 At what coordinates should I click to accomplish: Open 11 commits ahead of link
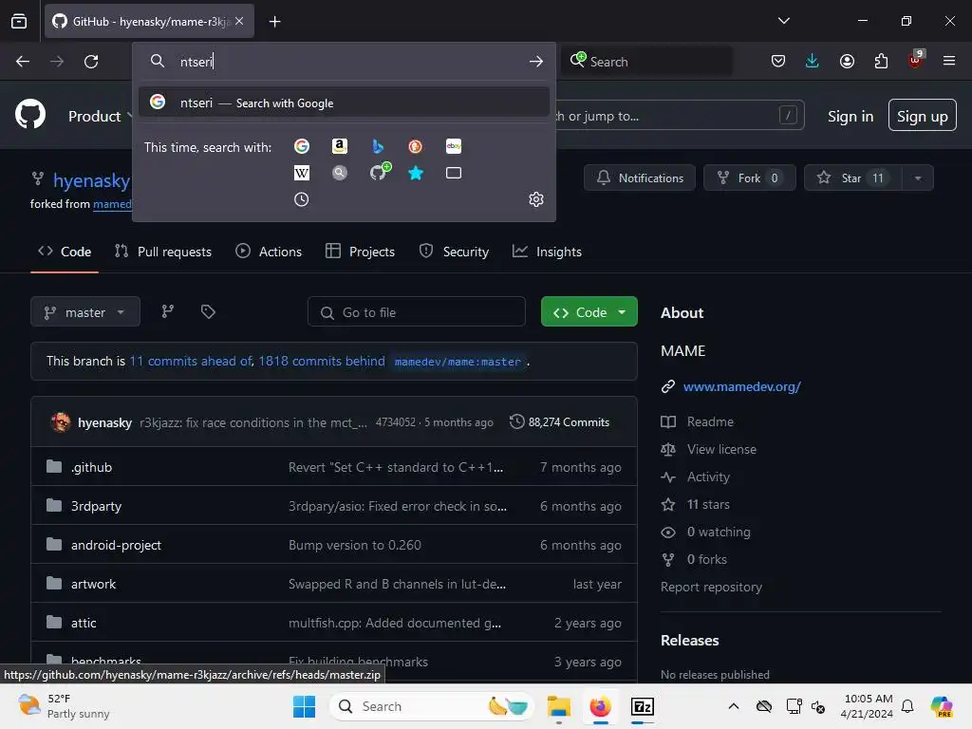point(192,362)
